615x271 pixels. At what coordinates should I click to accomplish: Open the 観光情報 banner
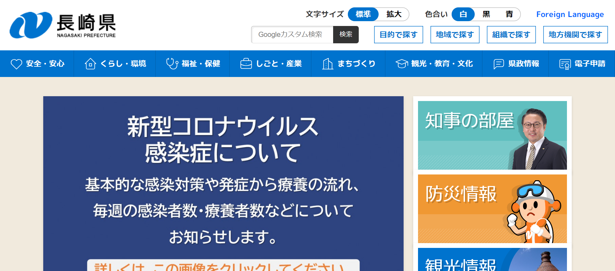pyautogui.click(x=492, y=259)
